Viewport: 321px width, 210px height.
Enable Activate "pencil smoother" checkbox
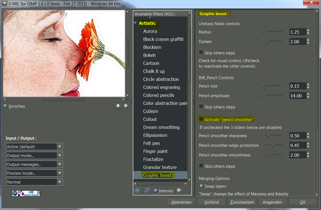(x=201, y=119)
